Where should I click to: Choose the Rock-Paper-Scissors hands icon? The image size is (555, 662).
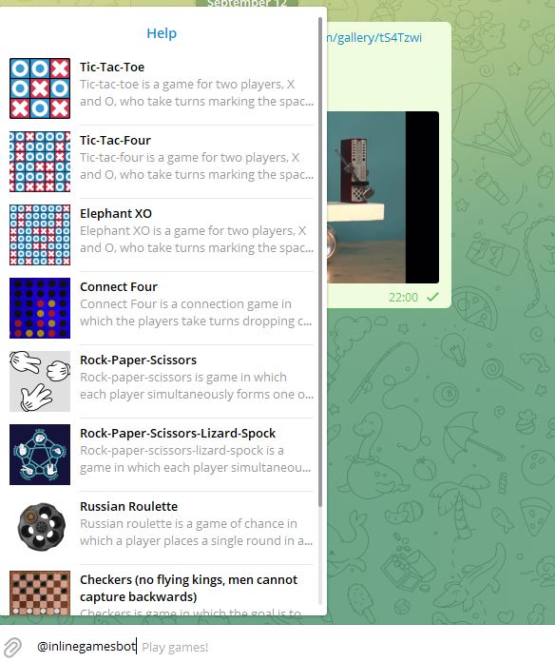pos(40,381)
